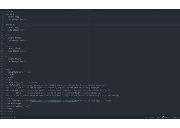Open the GitHub panel from status bar
Image resolution: width=180 pixels, height=128 pixels.
click(166, 117)
